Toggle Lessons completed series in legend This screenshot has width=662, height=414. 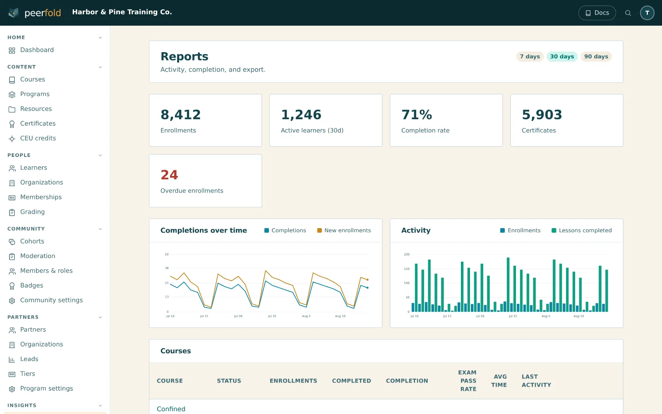581,230
